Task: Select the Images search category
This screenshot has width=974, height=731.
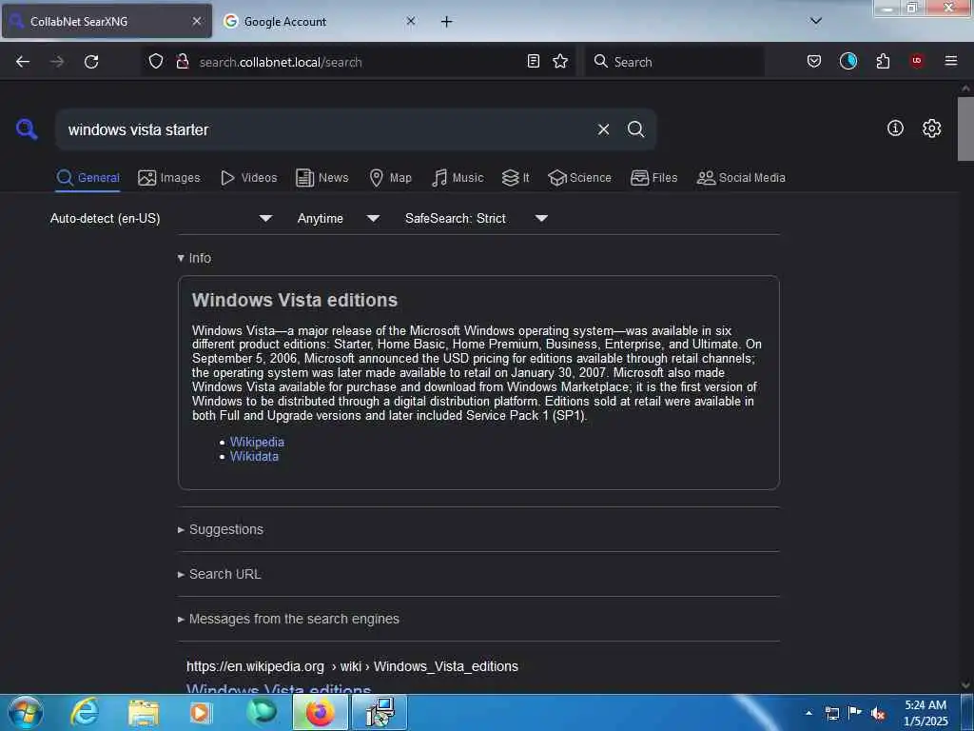Action: coord(169,178)
